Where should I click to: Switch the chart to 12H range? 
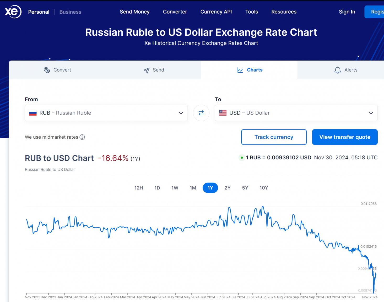pyautogui.click(x=139, y=188)
